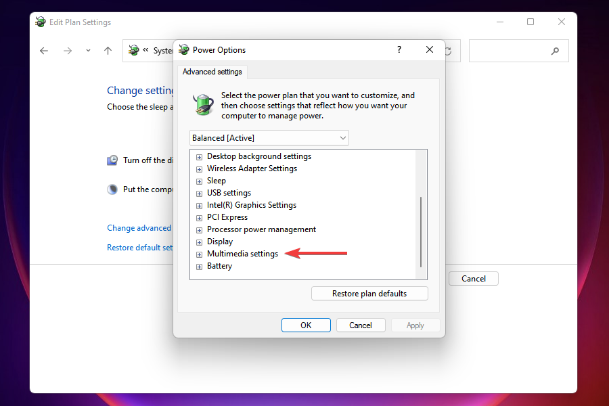Expand the Battery plus box
Image resolution: width=609 pixels, height=406 pixels.
199,267
